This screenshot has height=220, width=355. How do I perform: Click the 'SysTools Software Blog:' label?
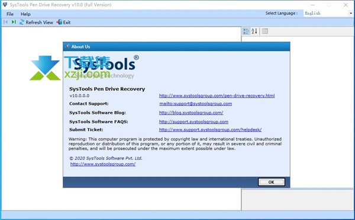[98, 113]
